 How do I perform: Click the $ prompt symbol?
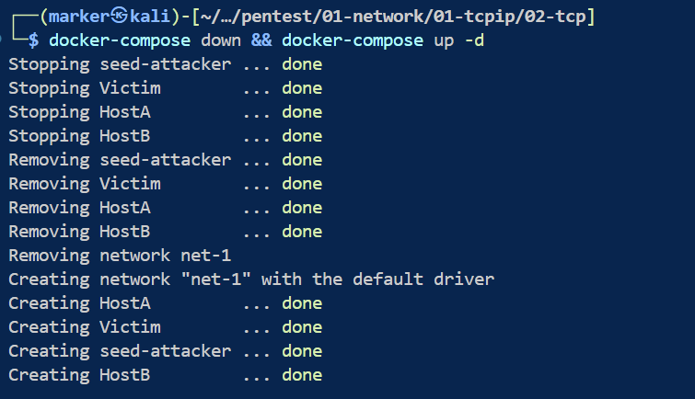coord(34,40)
